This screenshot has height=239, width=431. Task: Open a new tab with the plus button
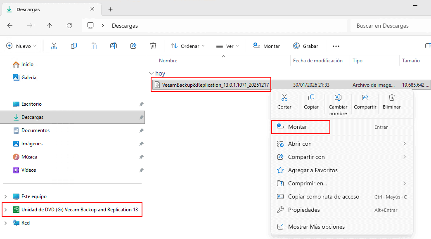click(111, 9)
